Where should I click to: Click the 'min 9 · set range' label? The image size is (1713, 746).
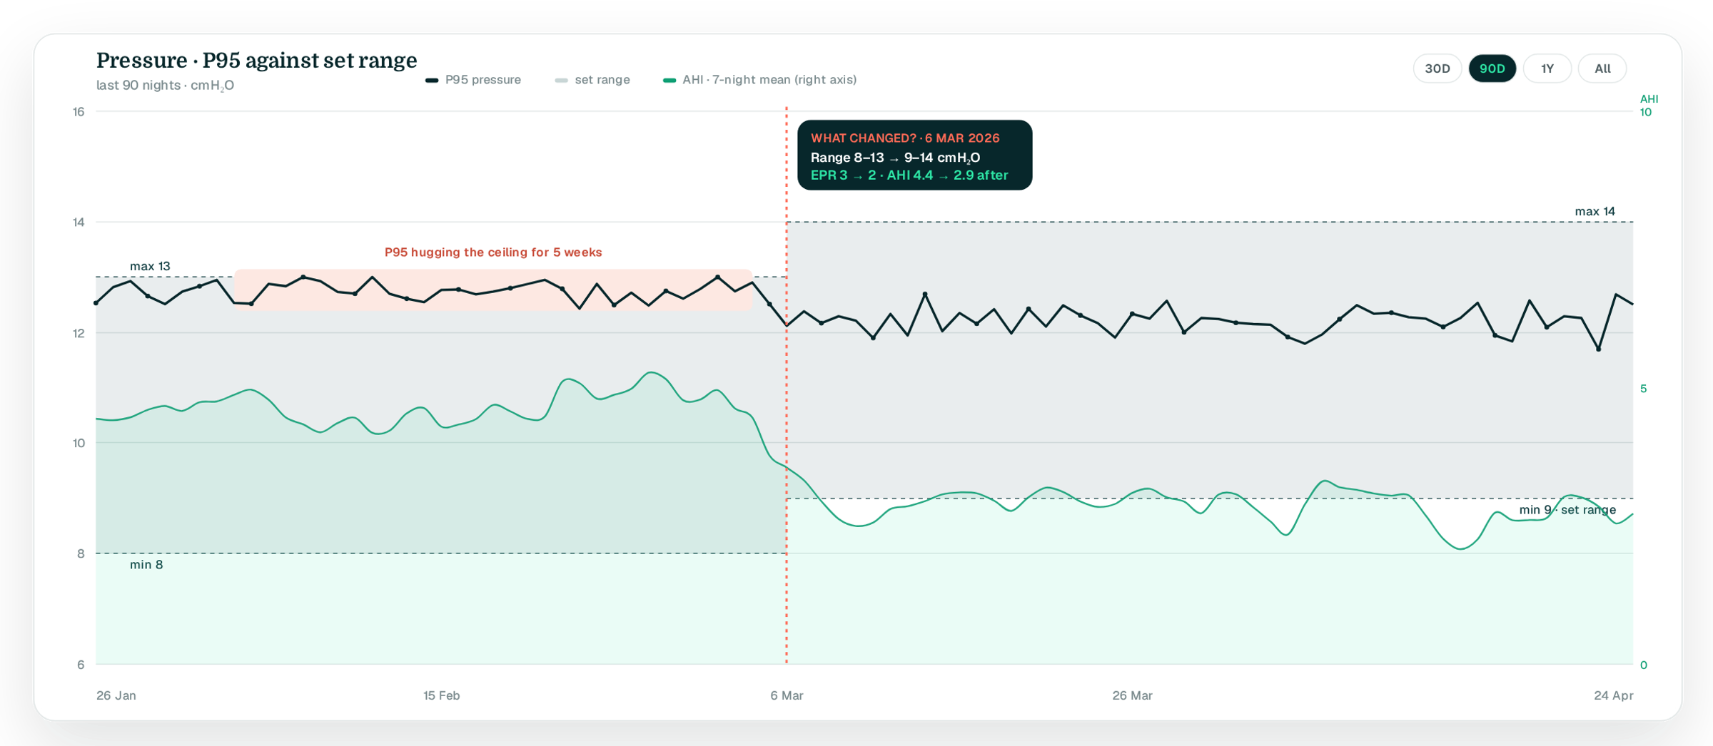pyautogui.click(x=1567, y=510)
